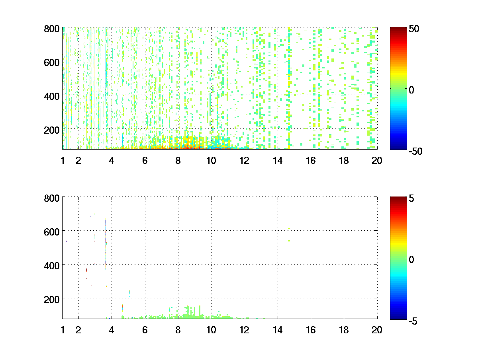Screen dimensions: 478x358
Task: Click x-axis tick 12 under the lower plot
Action: (x=244, y=330)
